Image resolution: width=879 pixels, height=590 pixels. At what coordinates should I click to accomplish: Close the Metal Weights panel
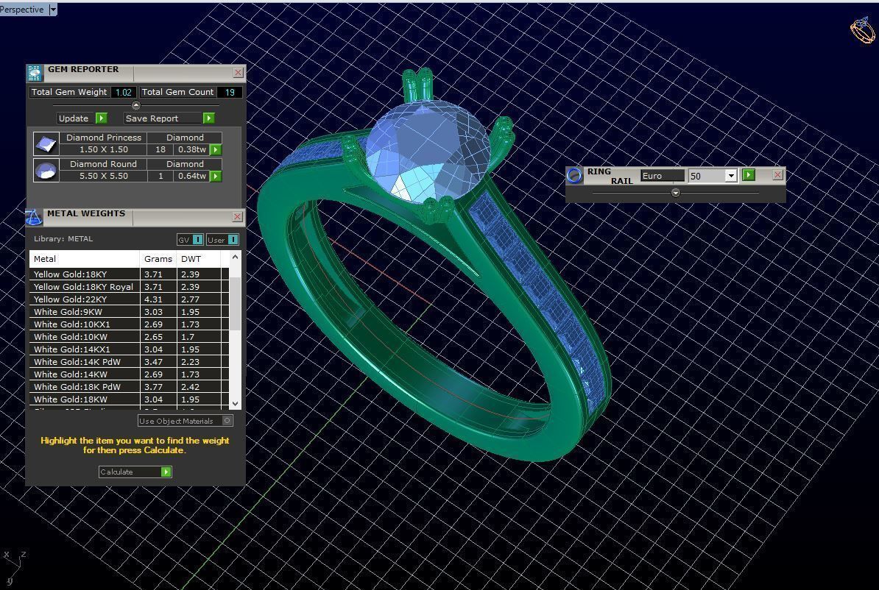point(237,216)
